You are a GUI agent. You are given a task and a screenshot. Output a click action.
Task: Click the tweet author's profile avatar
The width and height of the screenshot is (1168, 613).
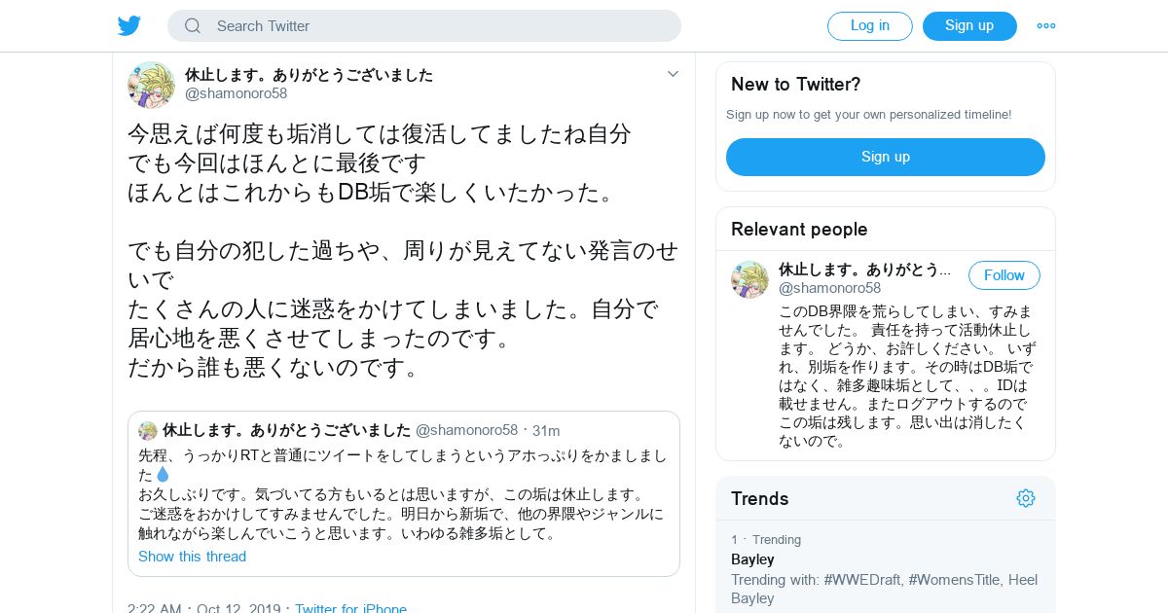click(151, 85)
